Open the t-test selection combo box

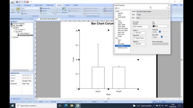[30, 8]
